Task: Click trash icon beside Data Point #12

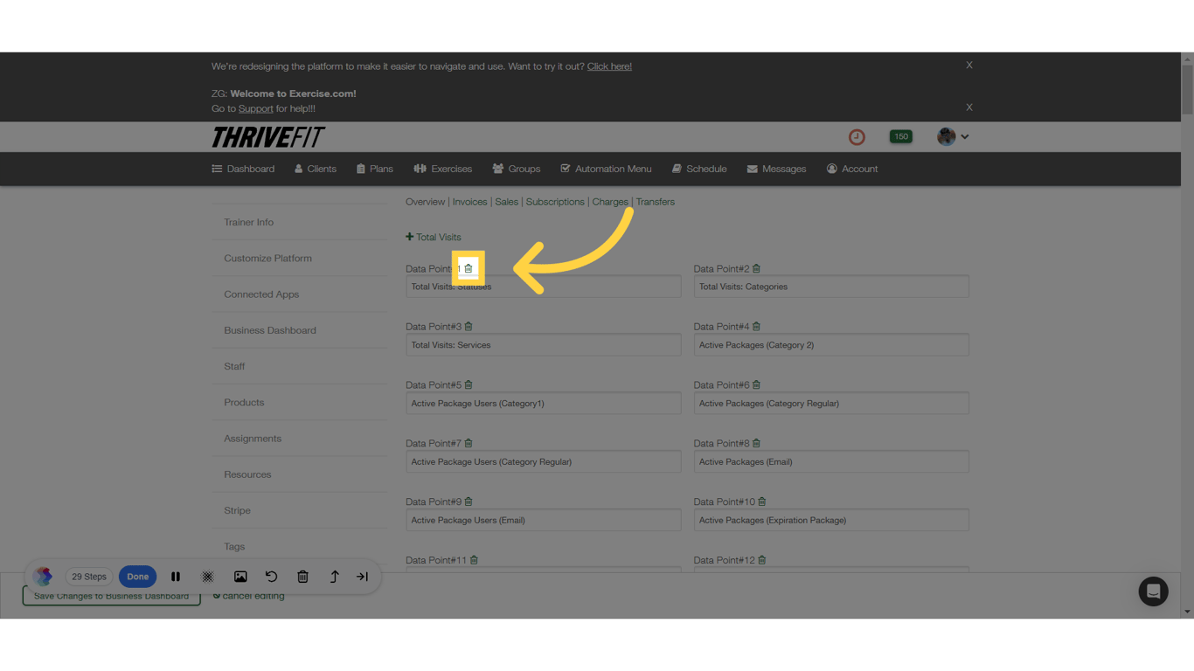Action: click(x=762, y=560)
